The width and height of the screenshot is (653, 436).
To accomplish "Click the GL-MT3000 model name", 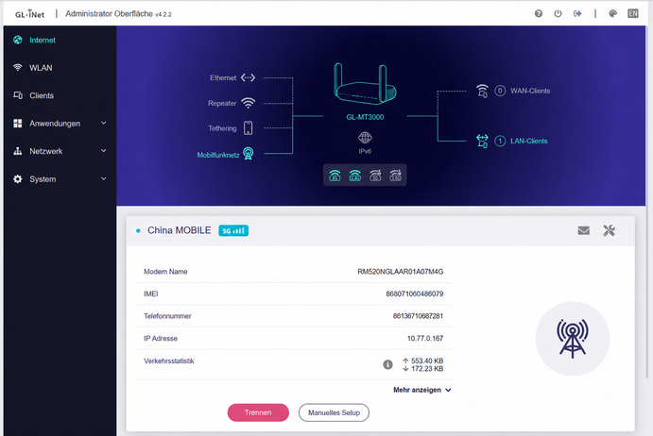I will coord(365,117).
